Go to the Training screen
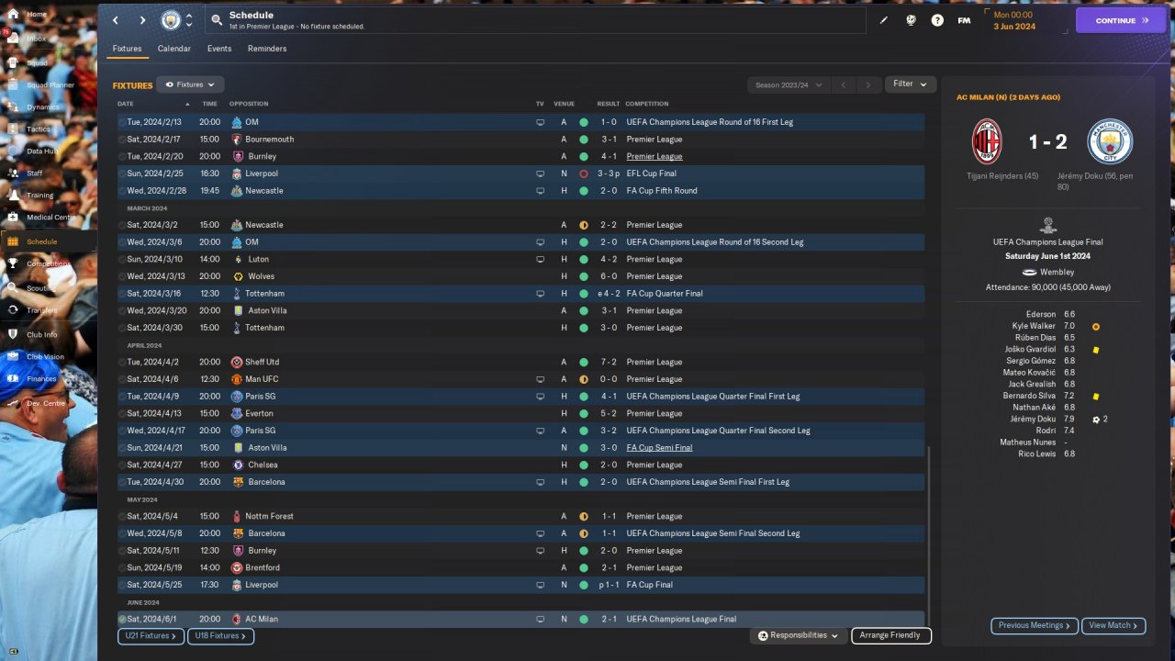 [39, 196]
